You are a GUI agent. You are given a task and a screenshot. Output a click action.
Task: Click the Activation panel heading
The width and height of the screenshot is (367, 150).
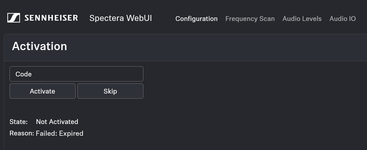pos(40,46)
